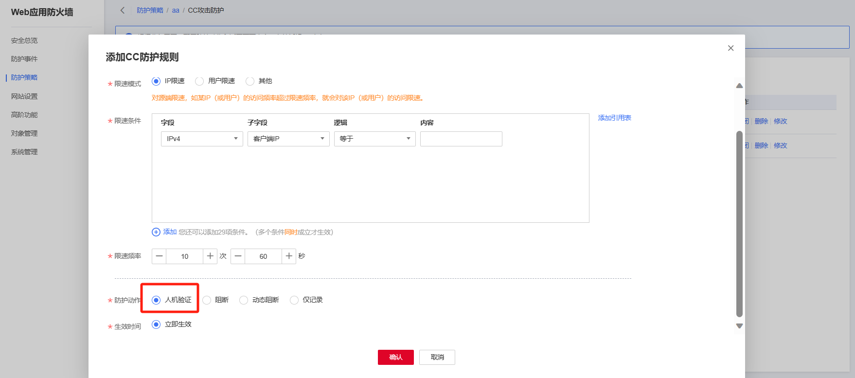The height and width of the screenshot is (378, 855).
Task: Decrease the rate count of 10
Action: [159, 256]
